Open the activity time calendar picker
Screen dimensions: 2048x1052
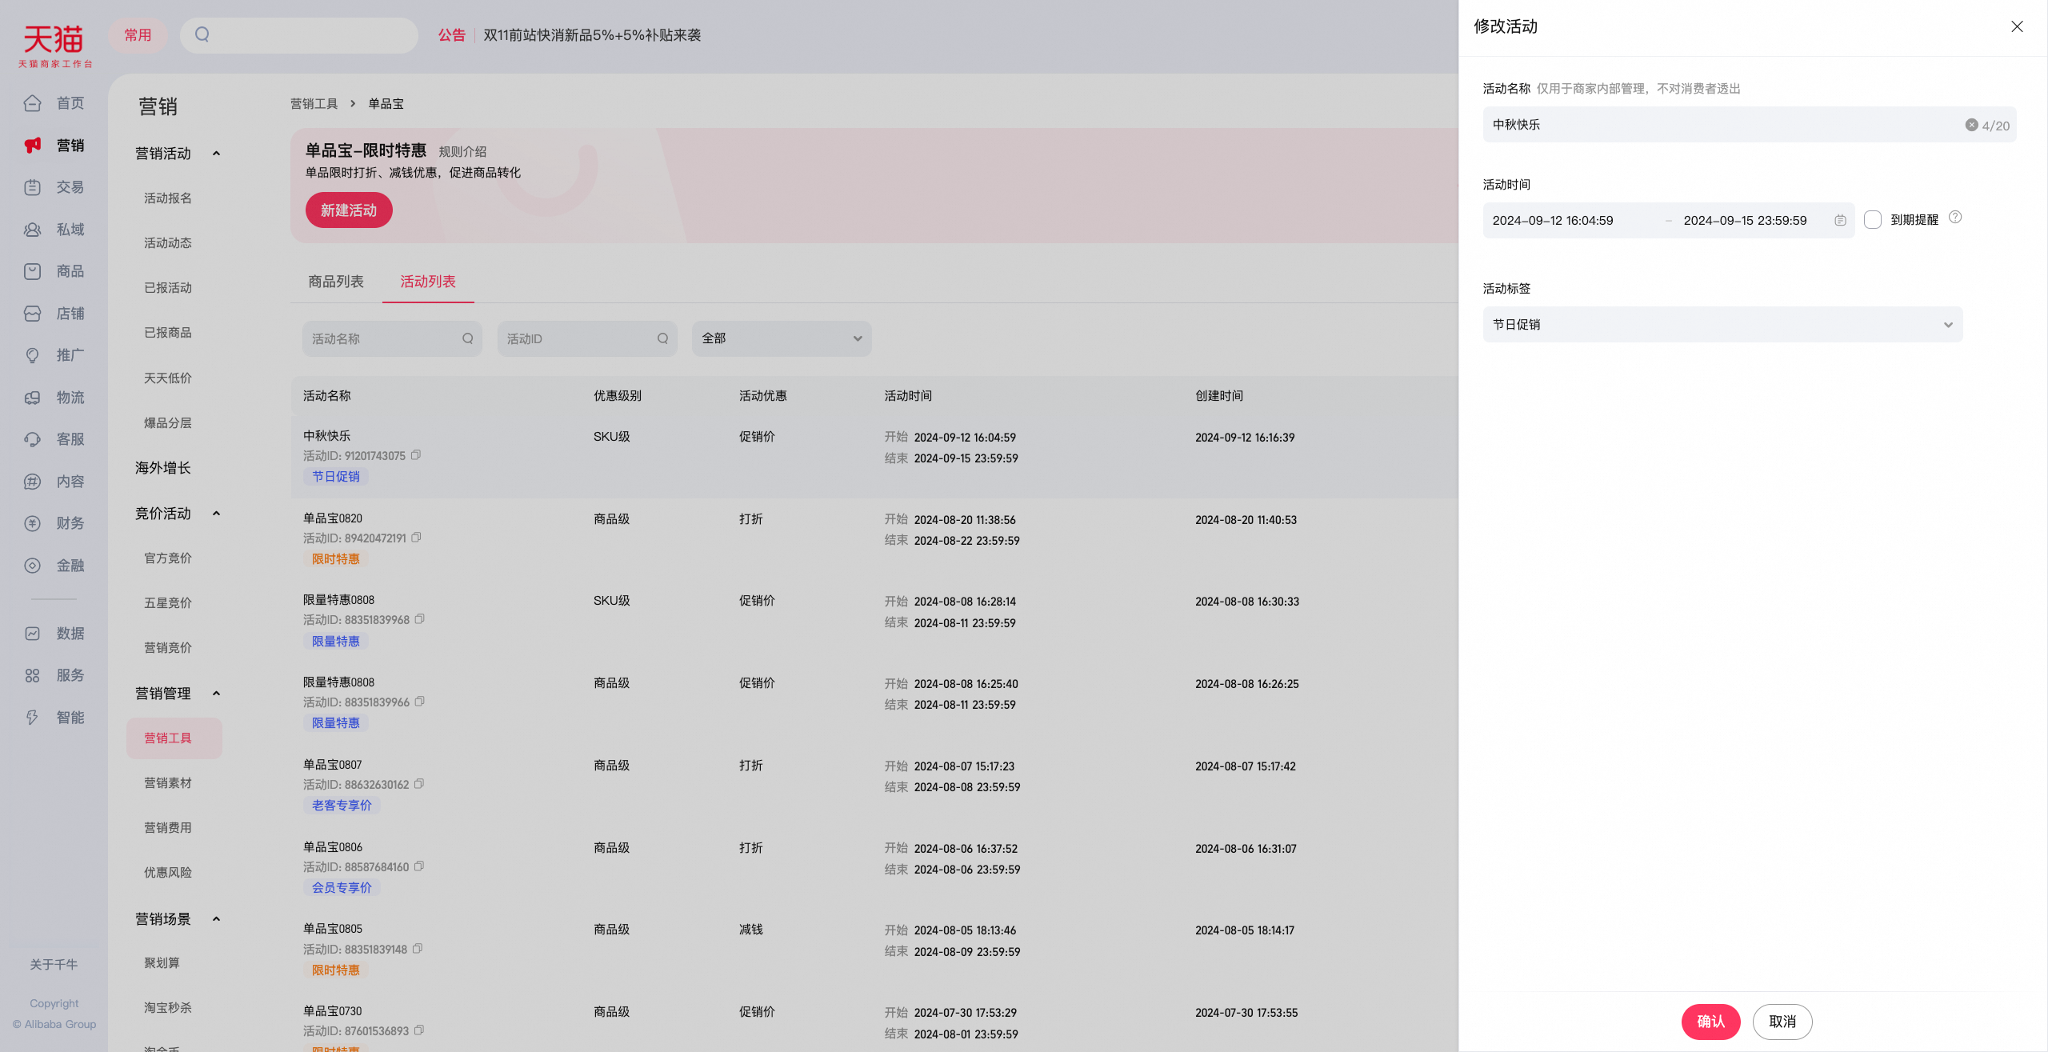tap(1840, 220)
